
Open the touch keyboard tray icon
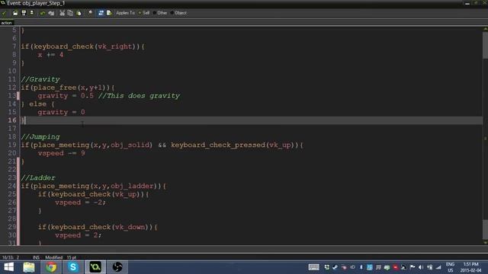313,267
